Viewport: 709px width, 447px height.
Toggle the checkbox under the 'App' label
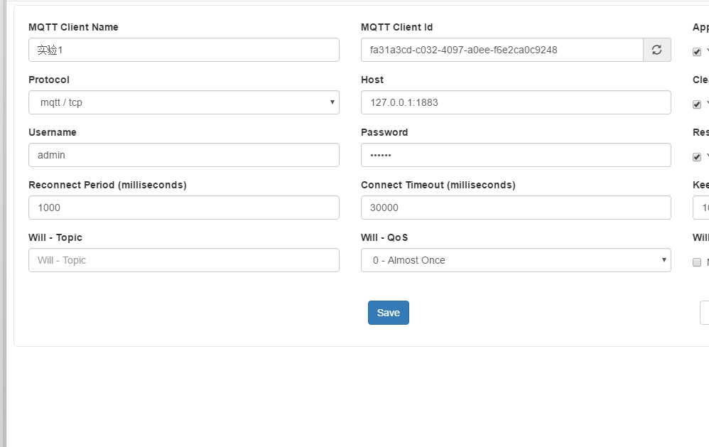coord(697,52)
